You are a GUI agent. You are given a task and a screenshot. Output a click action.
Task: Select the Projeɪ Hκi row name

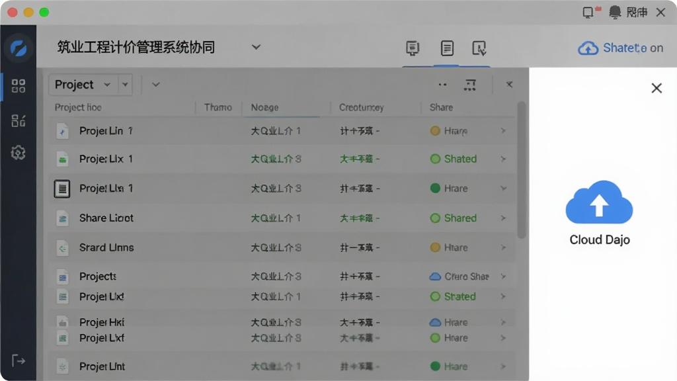[x=102, y=322]
